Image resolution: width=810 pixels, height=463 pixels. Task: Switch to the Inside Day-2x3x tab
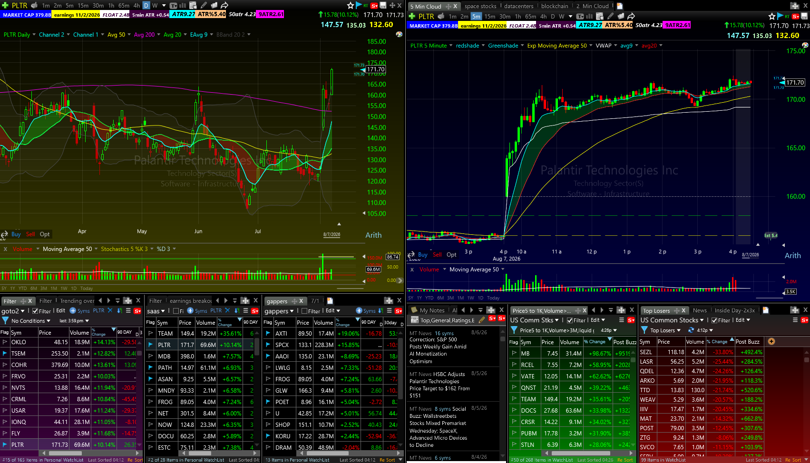pyautogui.click(x=735, y=310)
